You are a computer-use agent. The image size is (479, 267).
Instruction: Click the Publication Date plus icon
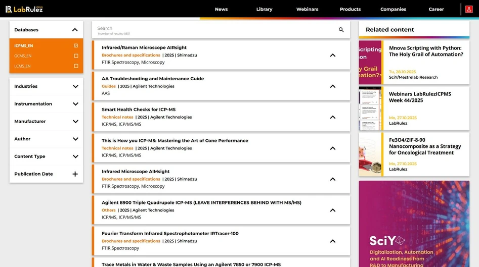click(75, 174)
